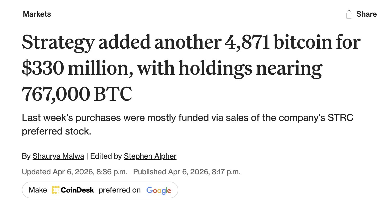Click "4,871" in the headline
Image resolution: width=392 pixels, height=205 pixels.
(x=247, y=42)
